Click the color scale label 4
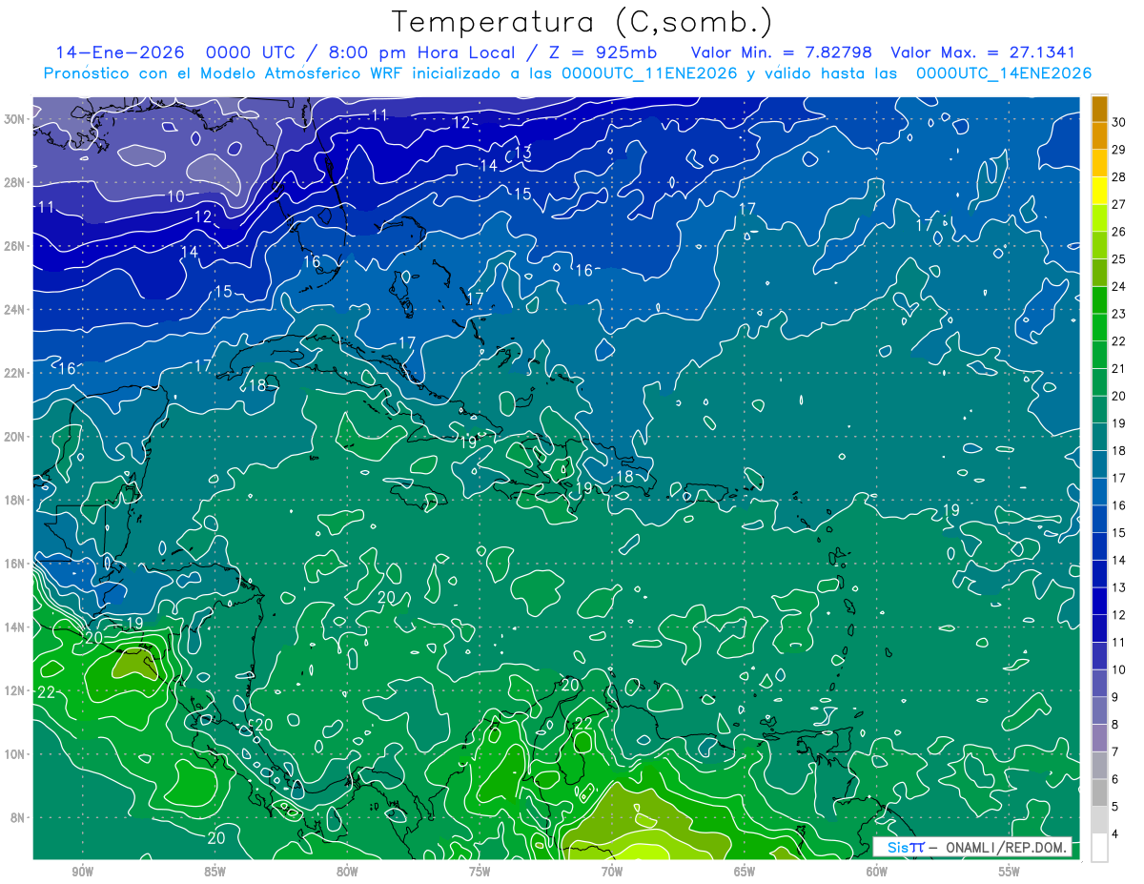This screenshot has width=1144, height=884. point(1115,834)
